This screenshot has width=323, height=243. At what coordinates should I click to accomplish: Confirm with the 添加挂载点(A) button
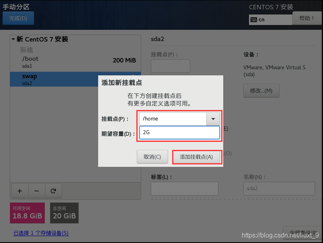coord(197,157)
